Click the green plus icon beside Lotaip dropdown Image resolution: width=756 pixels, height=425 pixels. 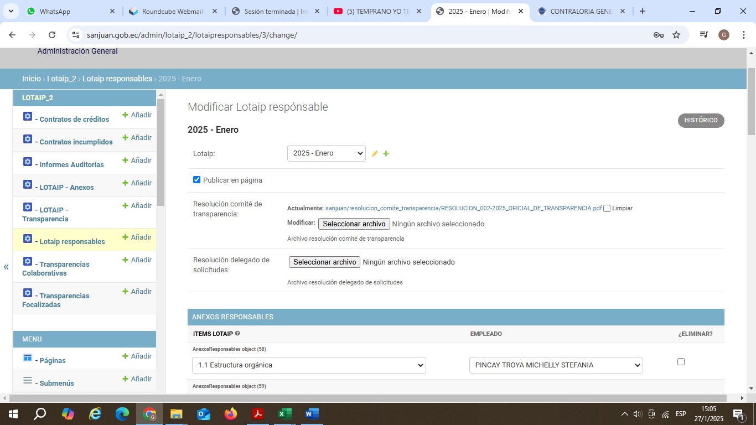pyautogui.click(x=386, y=154)
